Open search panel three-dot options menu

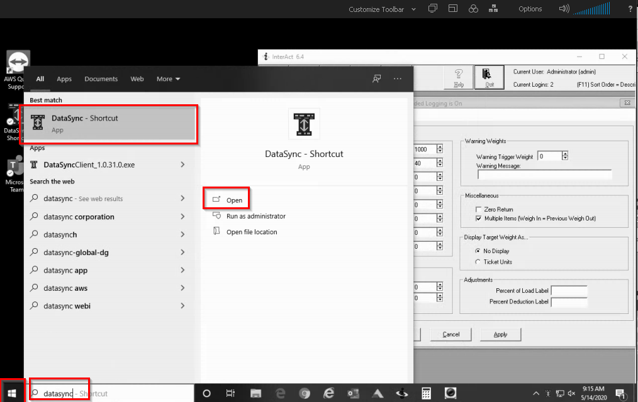coord(398,79)
